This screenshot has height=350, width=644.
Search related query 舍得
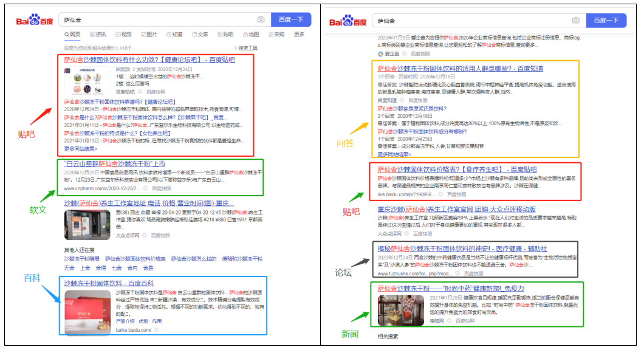[101, 268]
